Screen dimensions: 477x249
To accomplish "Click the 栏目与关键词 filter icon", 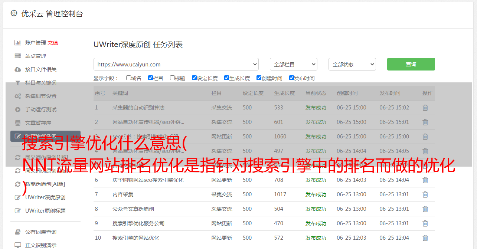I will [x=17, y=83].
